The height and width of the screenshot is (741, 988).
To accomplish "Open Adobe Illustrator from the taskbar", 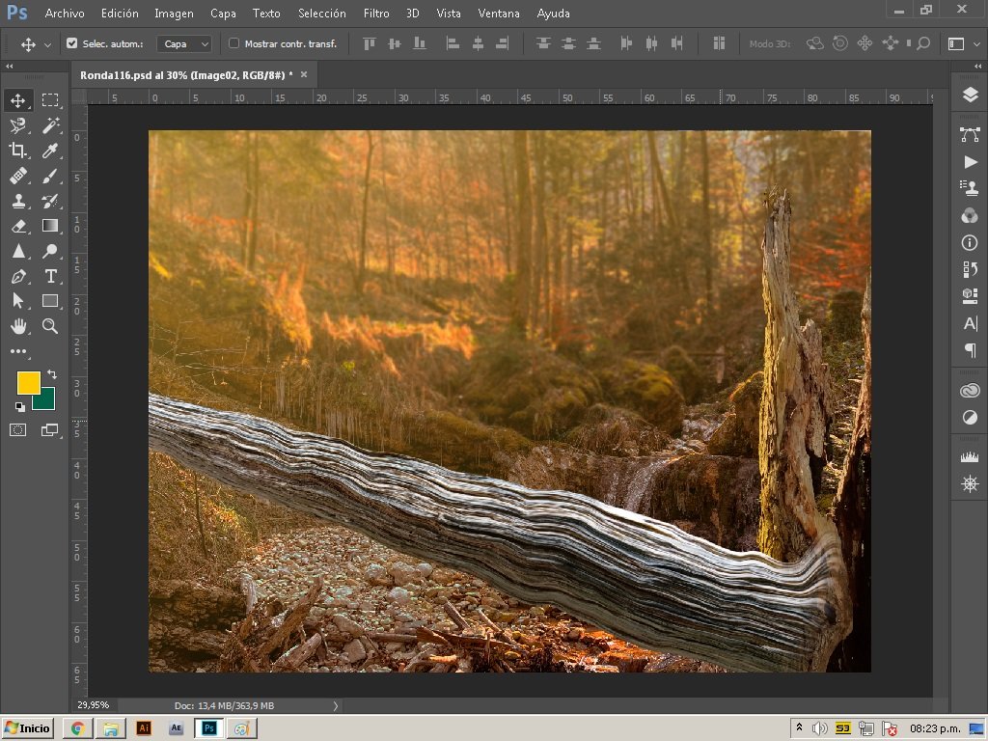I will pyautogui.click(x=144, y=728).
